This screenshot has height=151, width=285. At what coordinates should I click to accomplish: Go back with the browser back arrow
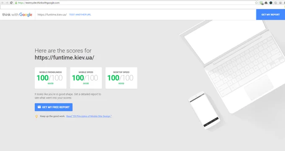click(x=3, y=3)
